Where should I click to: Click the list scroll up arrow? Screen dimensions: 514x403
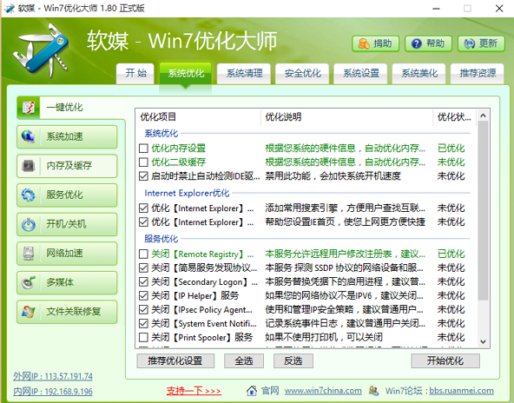point(483,116)
